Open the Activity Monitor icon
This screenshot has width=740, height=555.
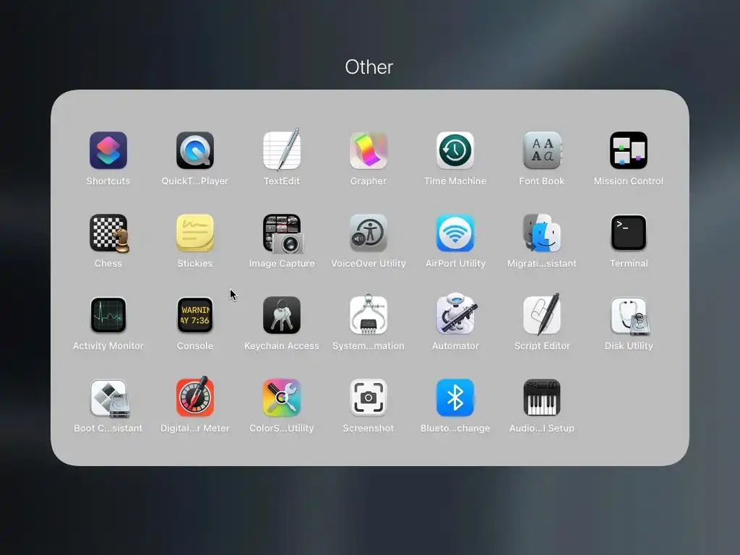[x=108, y=315]
